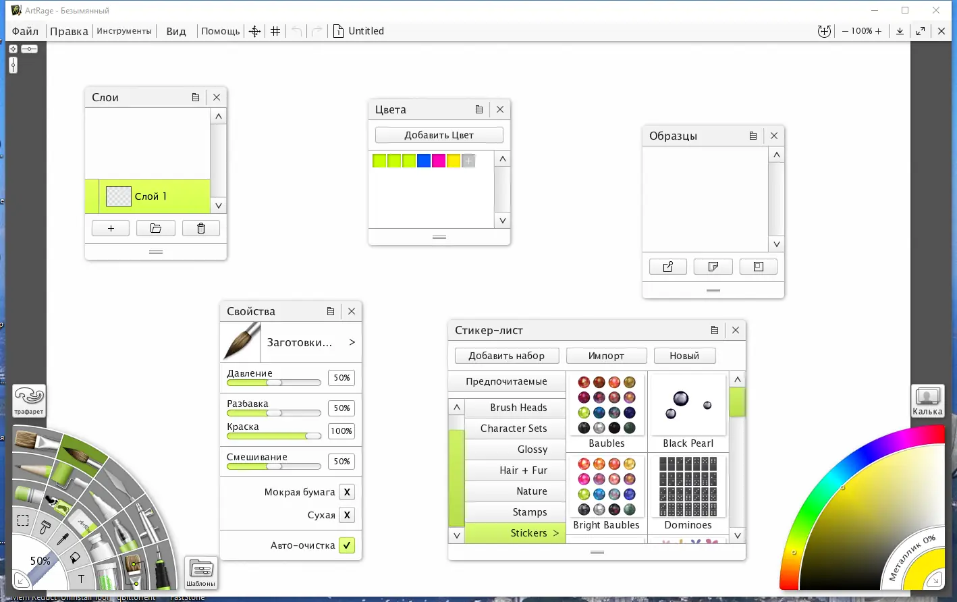Click the Давление pressure slider
The image size is (957, 602).
274,383
